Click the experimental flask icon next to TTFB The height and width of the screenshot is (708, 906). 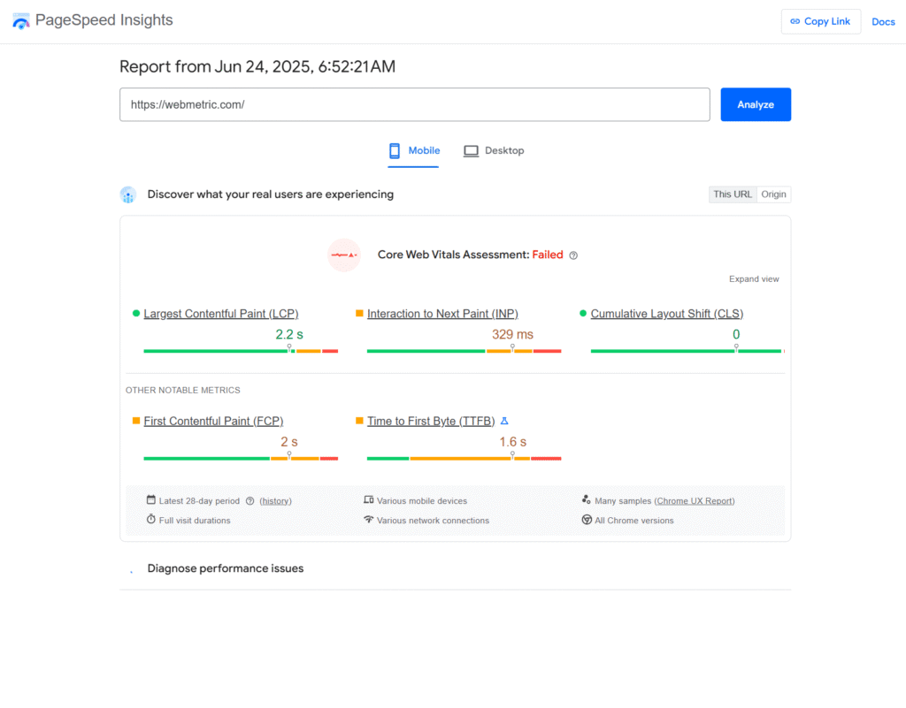(504, 422)
